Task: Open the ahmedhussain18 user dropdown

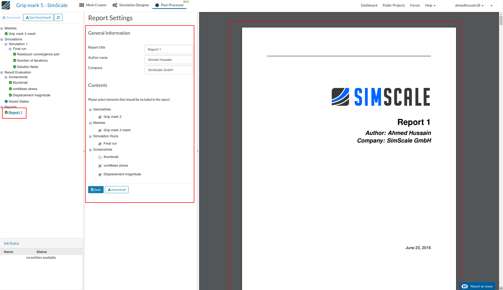Action: point(469,5)
